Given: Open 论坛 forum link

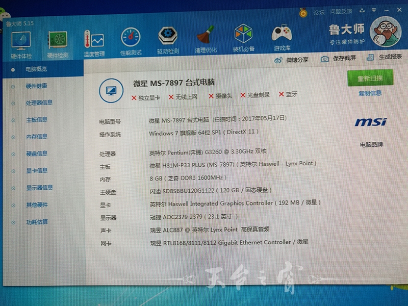Looking at the screenshot, I should click(319, 12).
